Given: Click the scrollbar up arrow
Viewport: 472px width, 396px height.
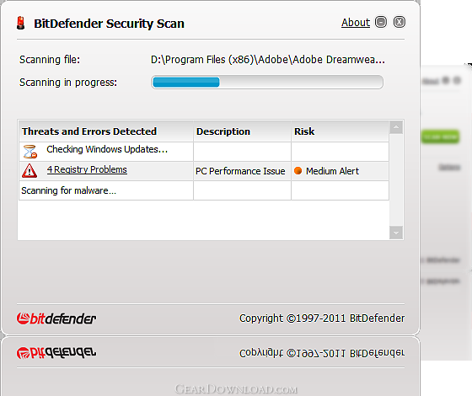Looking at the screenshot, I should click(x=396, y=127).
